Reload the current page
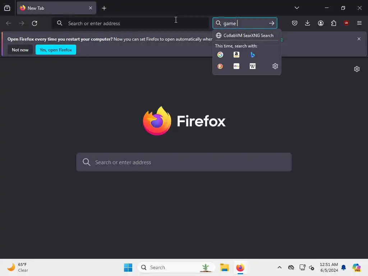 34,23
